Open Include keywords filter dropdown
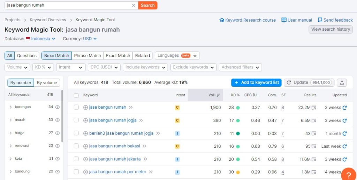 coord(145,67)
